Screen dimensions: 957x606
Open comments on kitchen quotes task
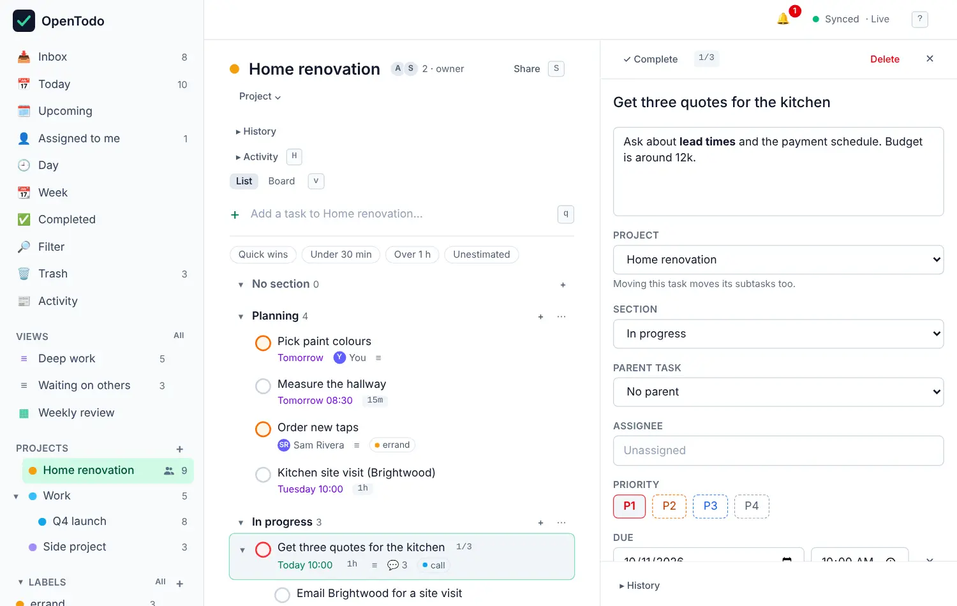(397, 565)
